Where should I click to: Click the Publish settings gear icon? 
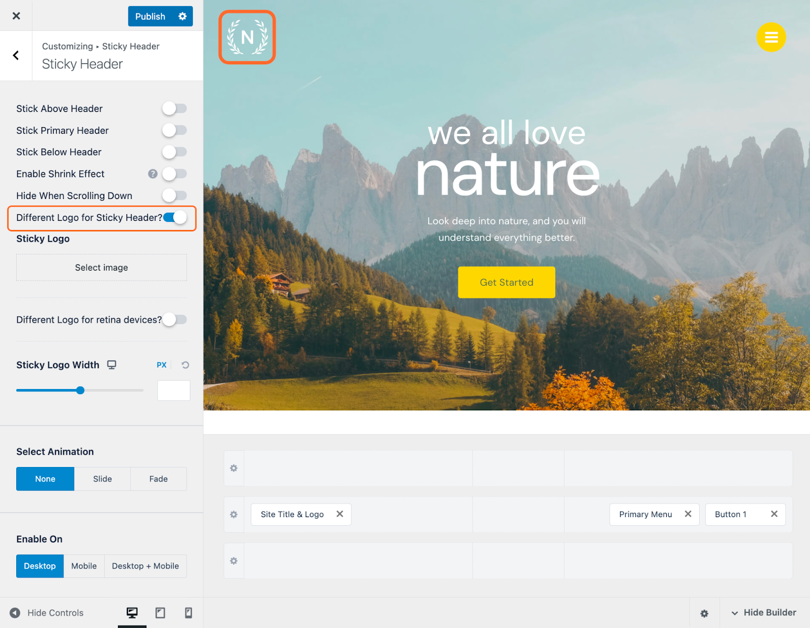click(182, 16)
